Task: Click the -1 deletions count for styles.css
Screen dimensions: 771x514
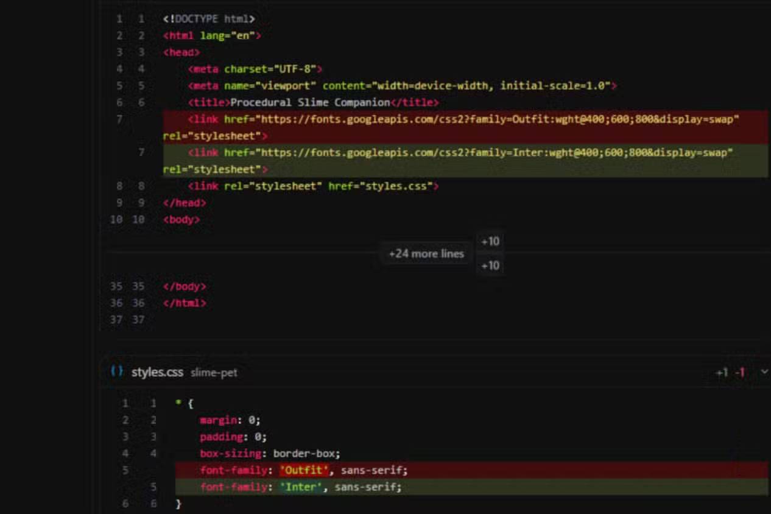Action: (740, 373)
